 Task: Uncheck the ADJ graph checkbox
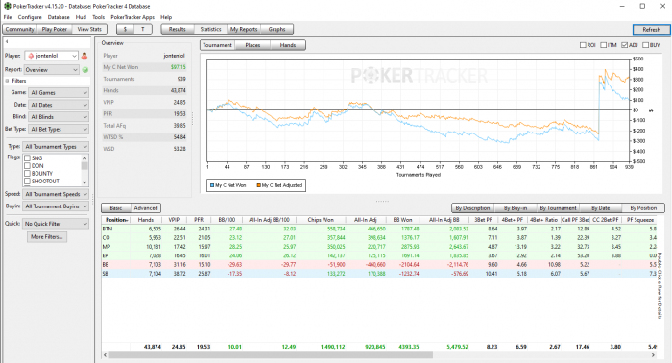pos(624,45)
